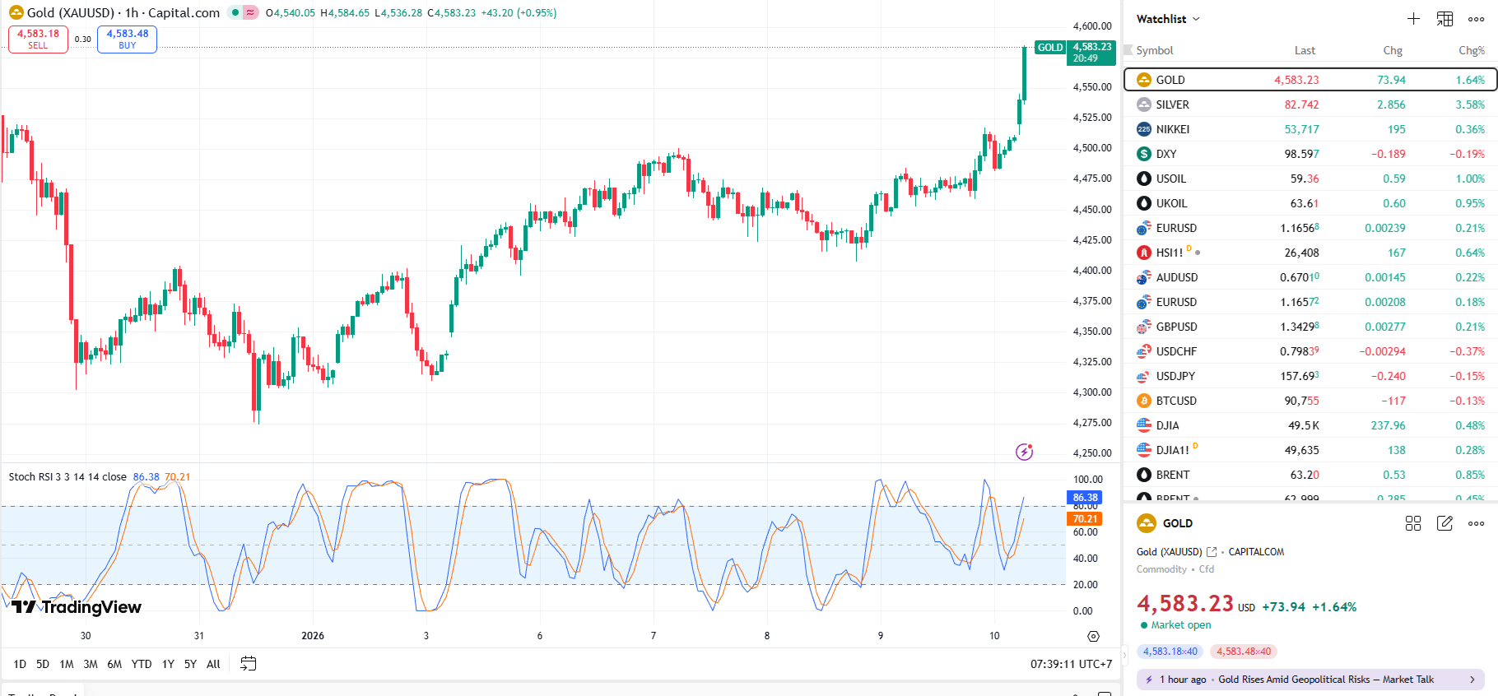1498x696 pixels.
Task: Open the watchlist three-dots more menu
Action: click(x=1476, y=19)
